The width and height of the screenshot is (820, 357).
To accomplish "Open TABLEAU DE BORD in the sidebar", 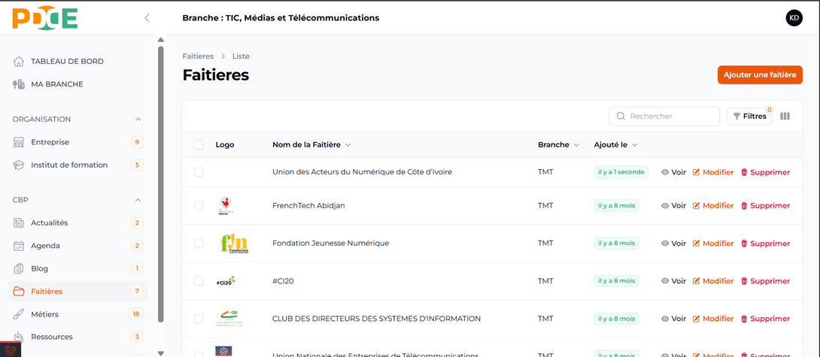I will click(x=67, y=62).
